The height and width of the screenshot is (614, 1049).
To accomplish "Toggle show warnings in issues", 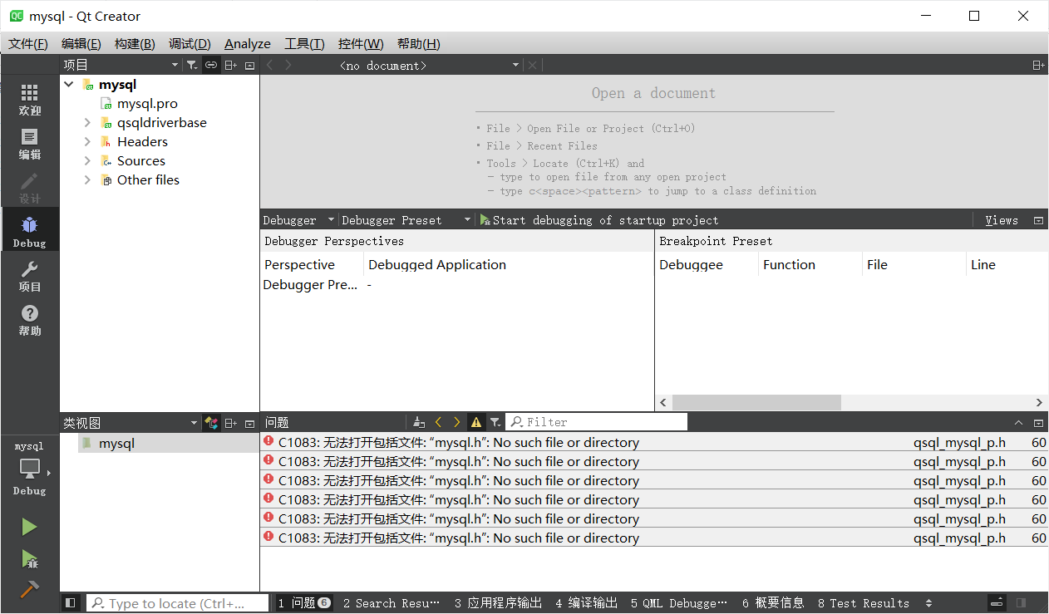I will pos(475,422).
